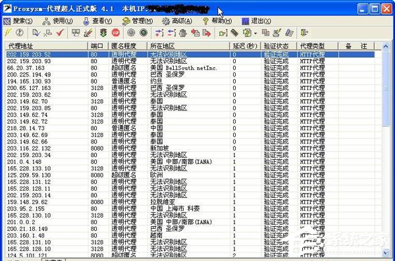Select proxy row 125.209.59.130
Screen dimensions: 395x261
click(190, 175)
